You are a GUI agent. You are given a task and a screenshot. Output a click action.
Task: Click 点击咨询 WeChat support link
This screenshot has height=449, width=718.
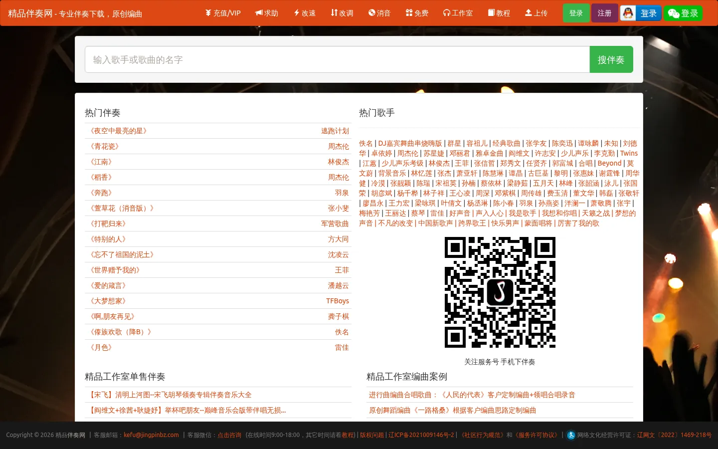229,435
